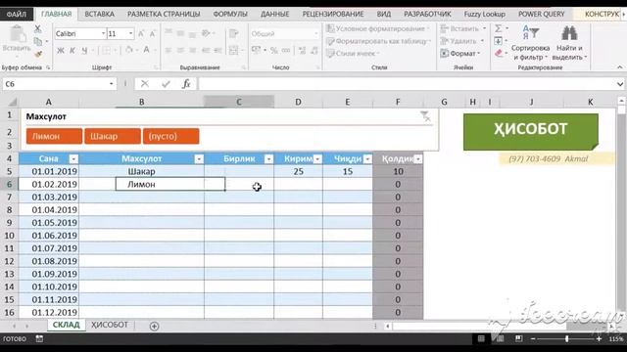Open the ФАЙЛ tab
This screenshot has height=352, width=627.
click(x=17, y=14)
